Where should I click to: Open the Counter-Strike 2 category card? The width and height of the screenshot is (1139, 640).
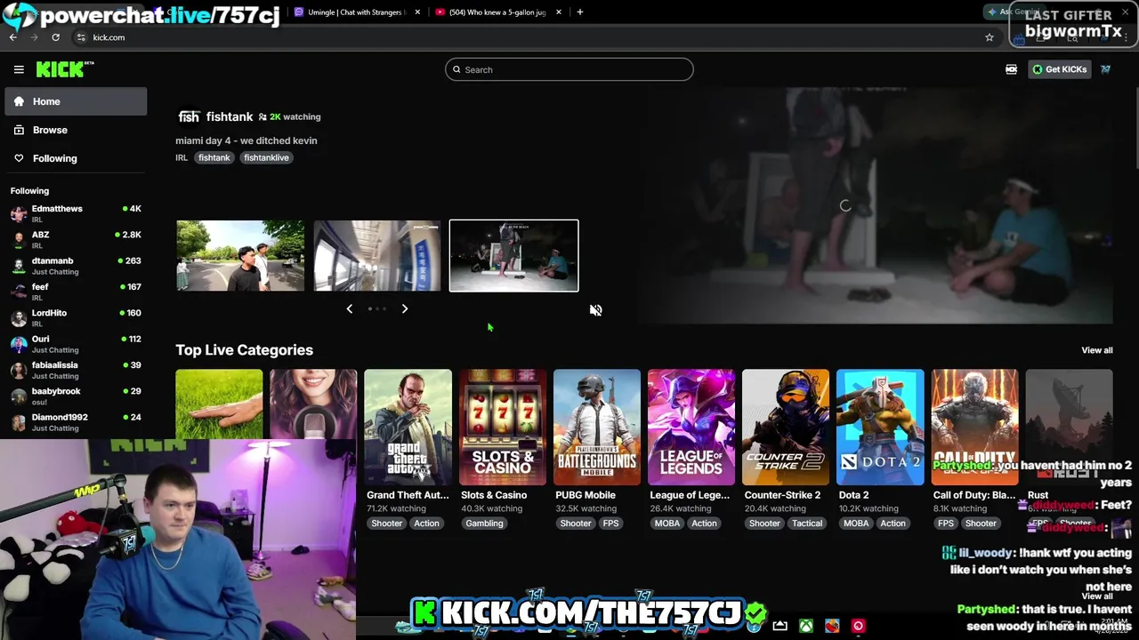pyautogui.click(x=786, y=428)
